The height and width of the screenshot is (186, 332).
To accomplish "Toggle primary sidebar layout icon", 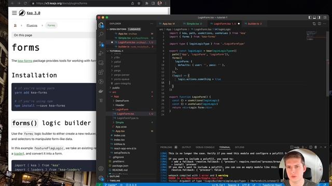I will pyautogui.click(x=310, y=18).
